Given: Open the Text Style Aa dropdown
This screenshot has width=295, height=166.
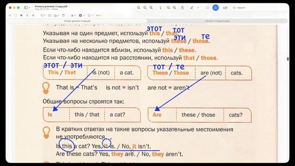Looking at the screenshot, I should pos(99,15).
